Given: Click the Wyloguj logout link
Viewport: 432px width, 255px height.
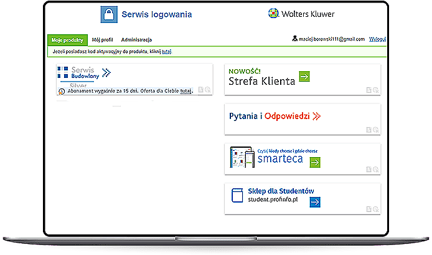Looking at the screenshot, I should tap(377, 39).
